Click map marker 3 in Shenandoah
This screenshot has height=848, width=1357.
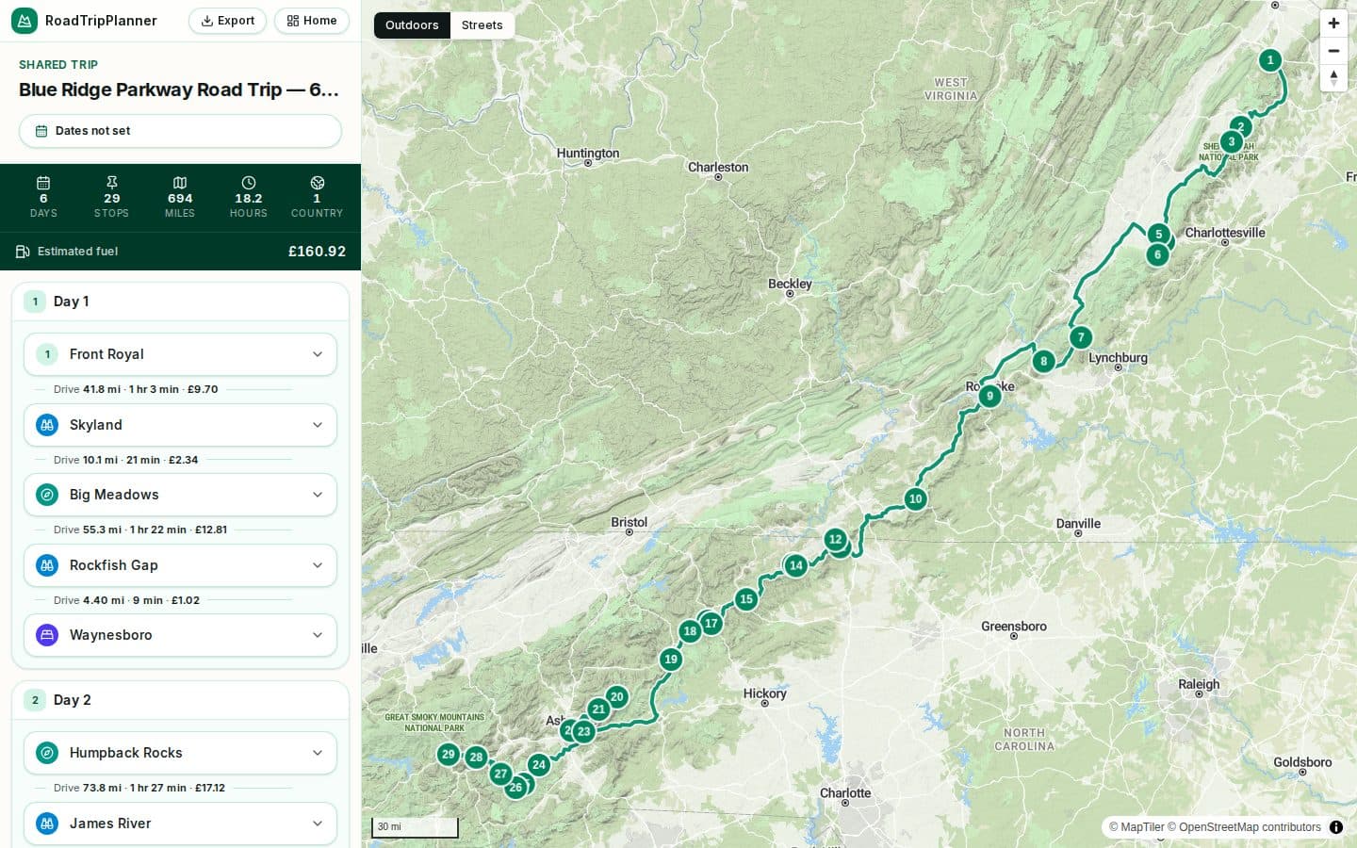coord(1231,142)
